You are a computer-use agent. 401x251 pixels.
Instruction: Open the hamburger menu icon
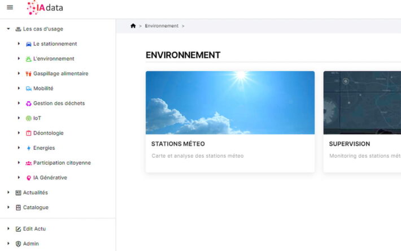tap(10, 7)
